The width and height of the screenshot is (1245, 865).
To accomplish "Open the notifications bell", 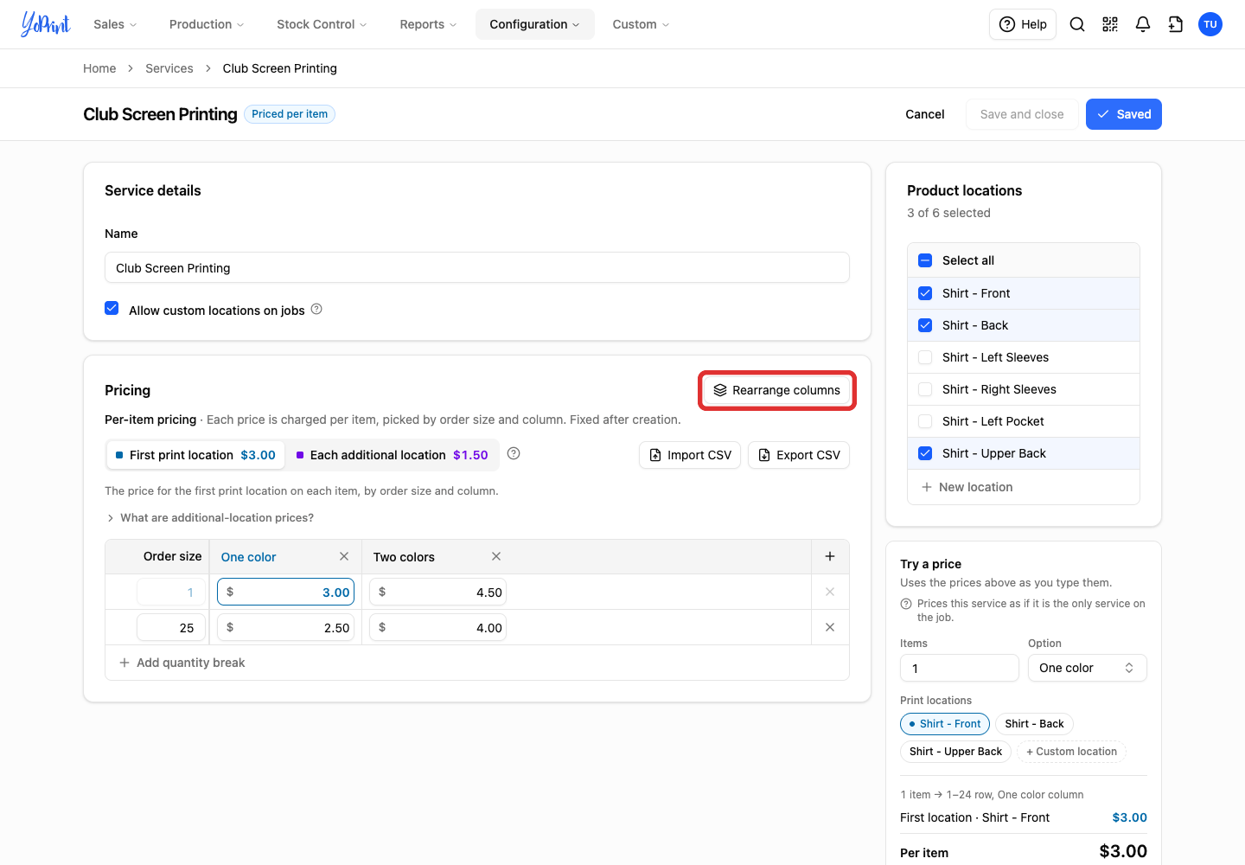I will (1143, 24).
